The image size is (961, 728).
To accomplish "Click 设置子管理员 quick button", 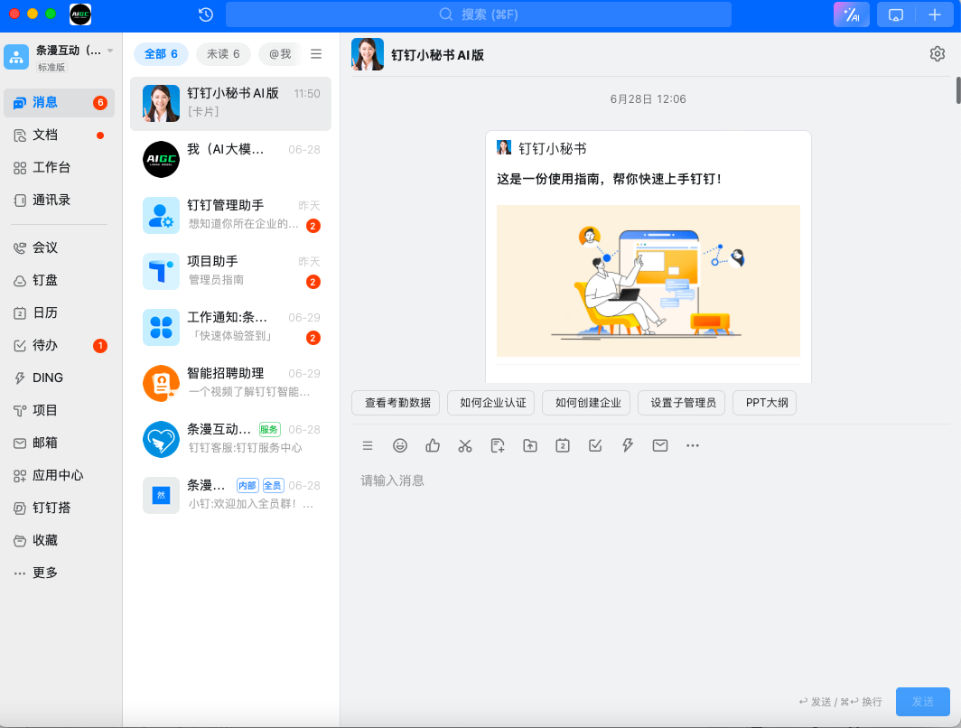I will click(682, 403).
